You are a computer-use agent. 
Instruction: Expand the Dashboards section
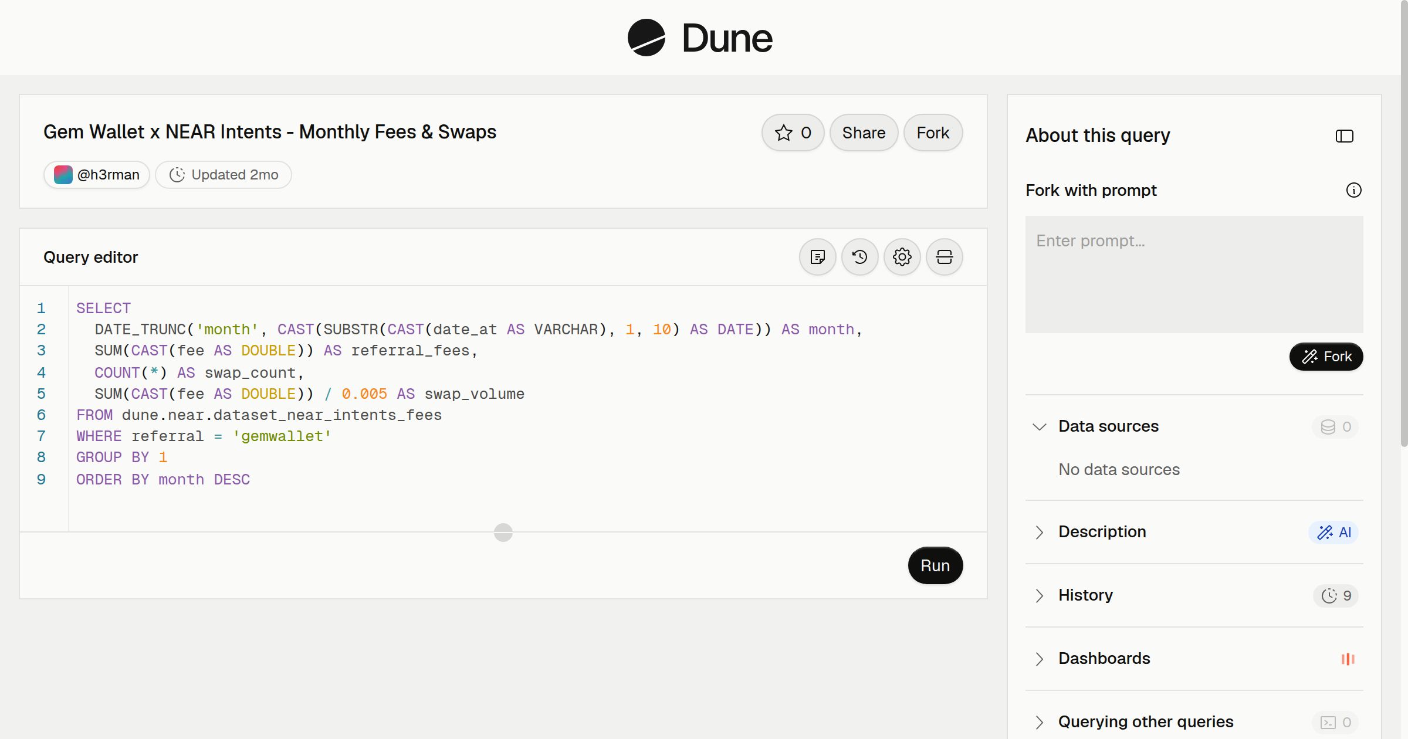point(1040,659)
